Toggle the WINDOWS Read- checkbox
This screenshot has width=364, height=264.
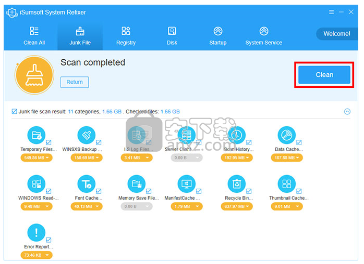(48, 191)
